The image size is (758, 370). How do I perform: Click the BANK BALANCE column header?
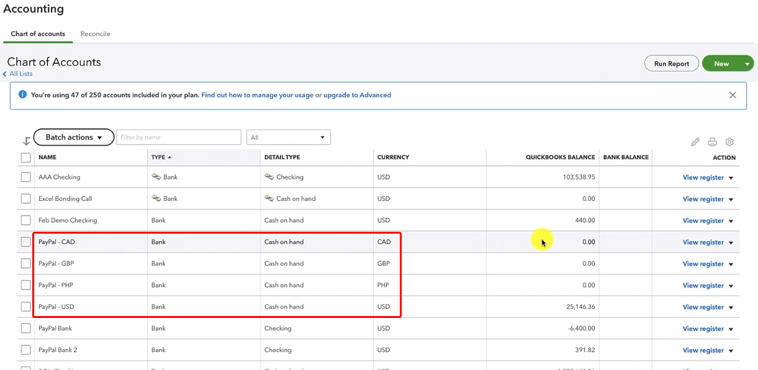[626, 157]
